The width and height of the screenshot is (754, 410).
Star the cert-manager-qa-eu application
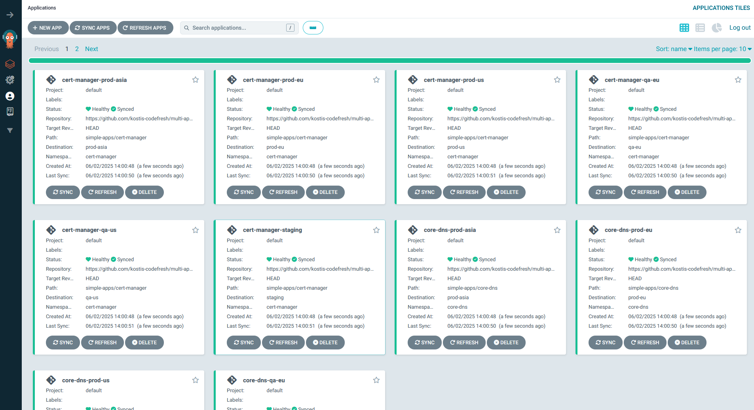[x=738, y=80]
